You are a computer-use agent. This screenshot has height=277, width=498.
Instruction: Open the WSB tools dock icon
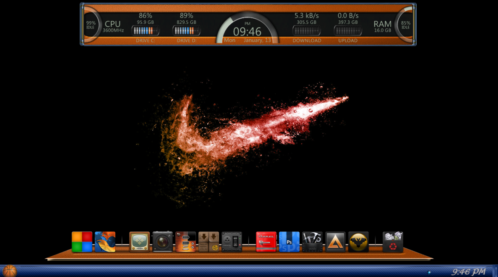pyautogui.click(x=312, y=242)
